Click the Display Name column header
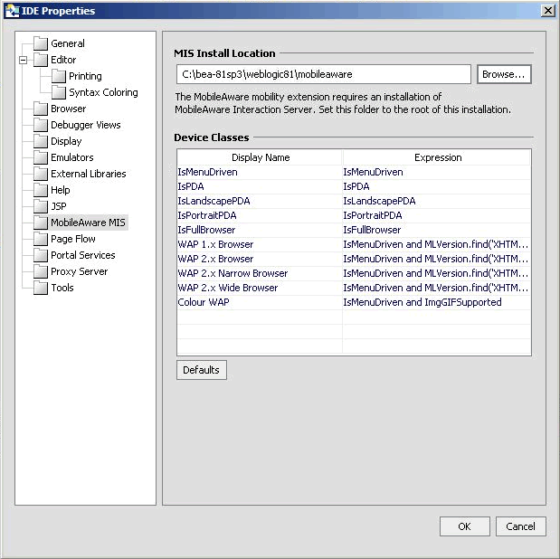The image size is (560, 559). pos(260,157)
